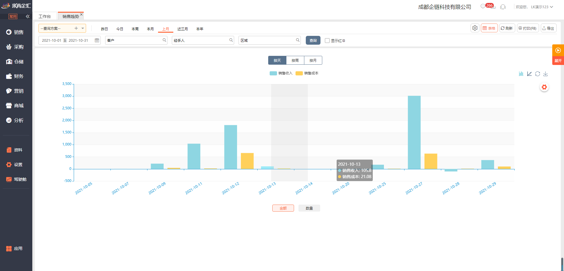
Task: Switch chart to bar view icon
Action: click(521, 74)
